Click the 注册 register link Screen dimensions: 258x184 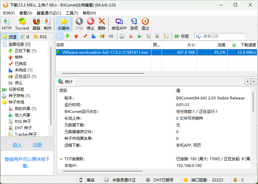[x=37, y=145]
